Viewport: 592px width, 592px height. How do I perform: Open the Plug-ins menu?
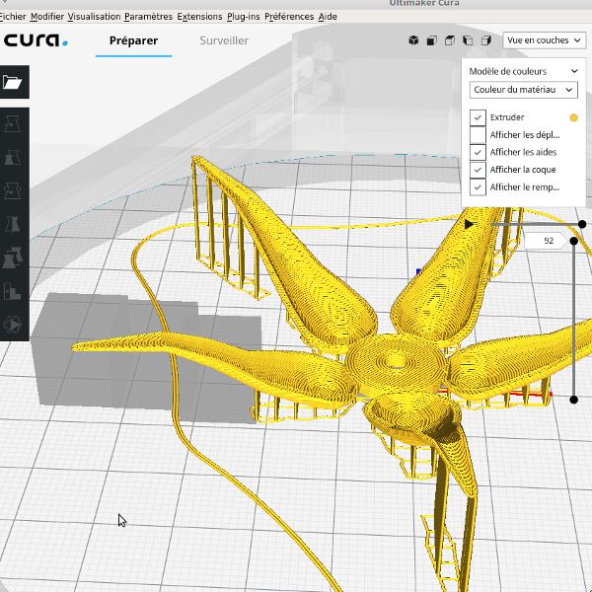(x=244, y=17)
